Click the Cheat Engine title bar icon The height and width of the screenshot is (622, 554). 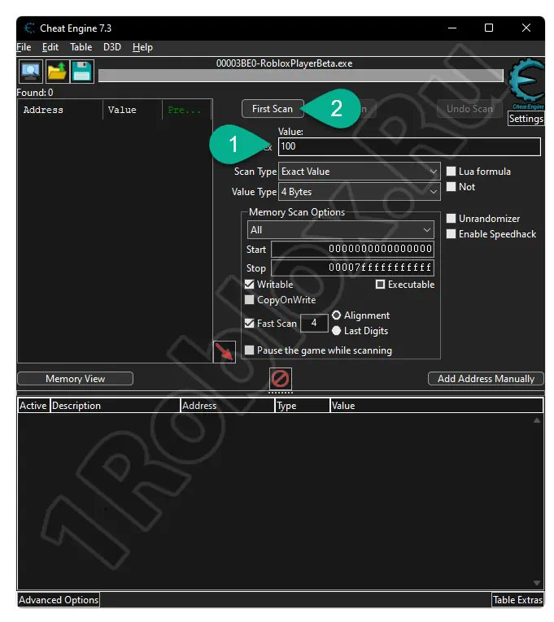pyautogui.click(x=29, y=28)
